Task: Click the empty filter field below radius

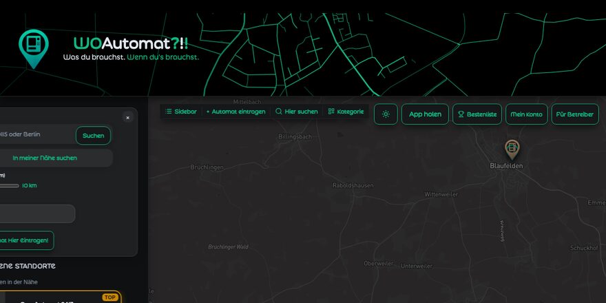Action: pyautogui.click(x=37, y=213)
